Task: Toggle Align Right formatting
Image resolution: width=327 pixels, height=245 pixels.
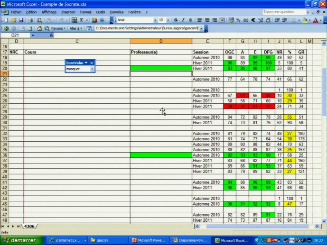Action: (x=215, y=20)
